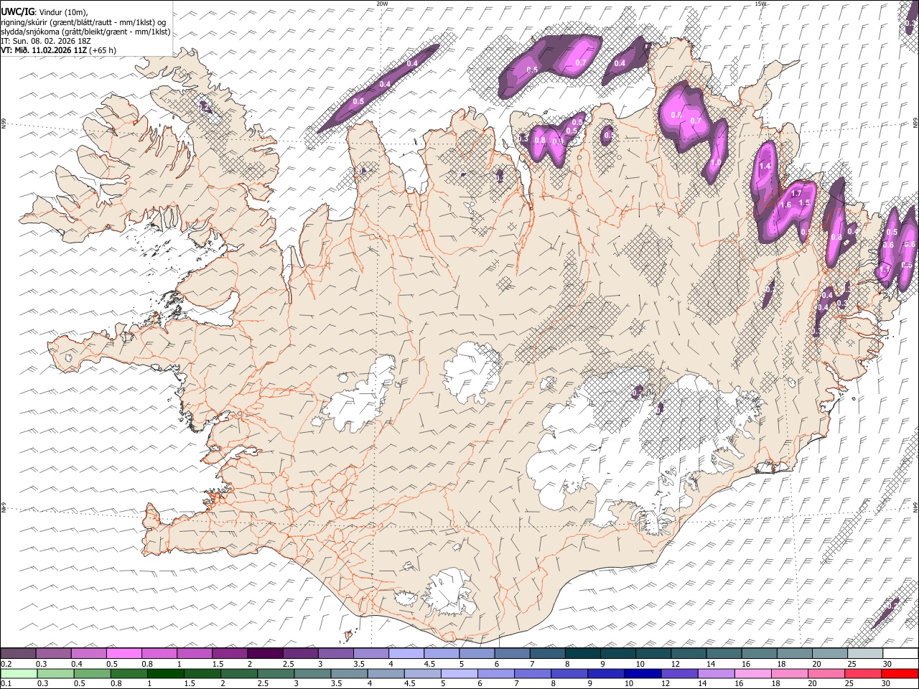Click the slate blue 6 swatch in top legend row
The image size is (919, 689).
(513, 654)
